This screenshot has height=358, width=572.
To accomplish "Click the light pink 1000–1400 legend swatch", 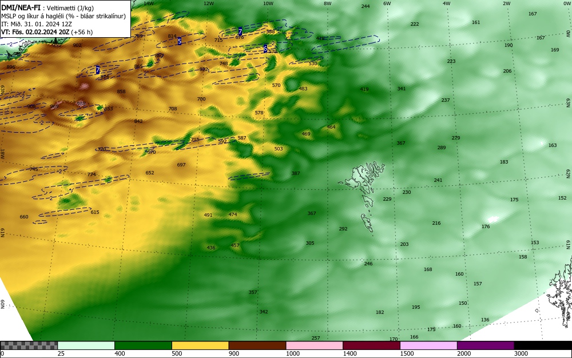I will point(315,345).
